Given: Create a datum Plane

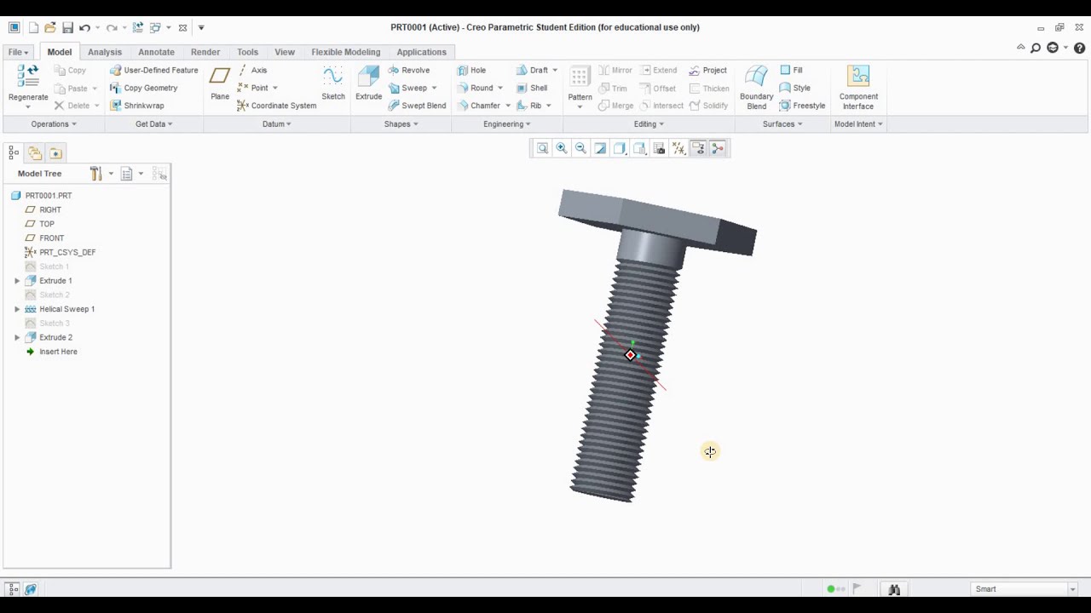Looking at the screenshot, I should [220, 84].
